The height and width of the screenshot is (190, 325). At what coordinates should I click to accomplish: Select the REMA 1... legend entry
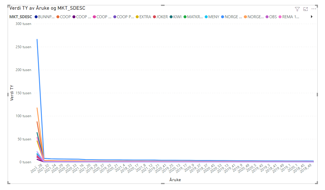289,17
